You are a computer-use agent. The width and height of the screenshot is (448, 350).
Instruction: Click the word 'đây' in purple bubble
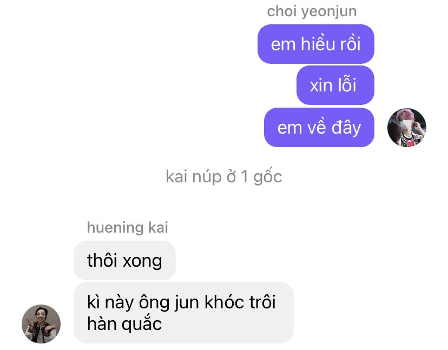(346, 128)
